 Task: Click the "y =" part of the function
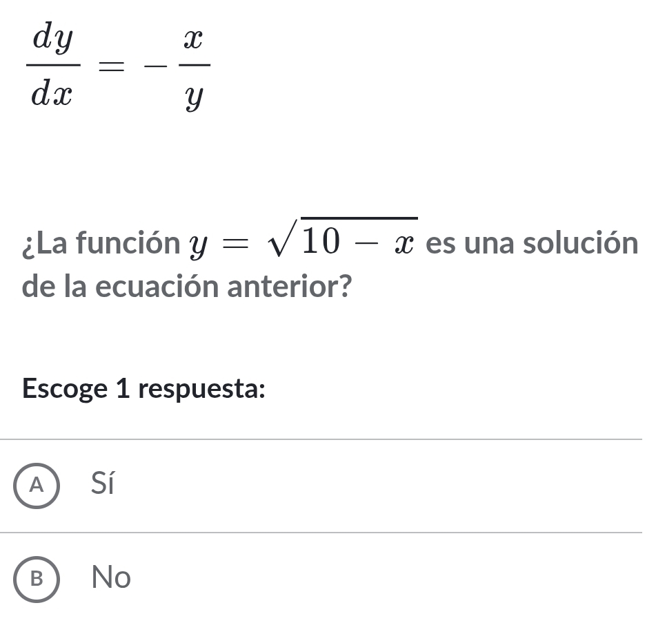coord(218,245)
